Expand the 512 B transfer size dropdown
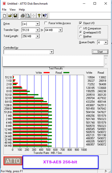Image resolution: width=112 pixels, height=173 pixels. (x=38, y=30)
